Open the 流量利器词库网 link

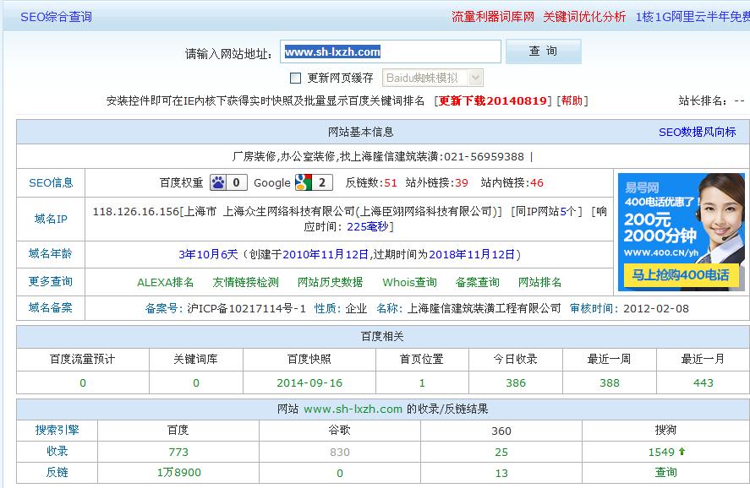point(493,17)
